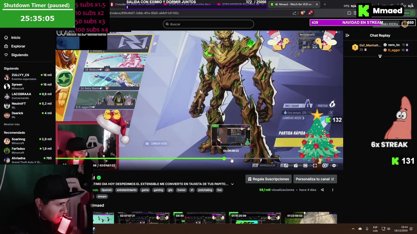Click the Buscar search field

pyautogui.click(x=208, y=24)
